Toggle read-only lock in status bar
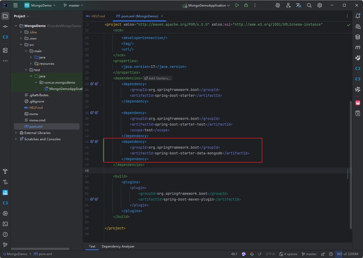The width and height of the screenshot is (363, 258). coord(323,254)
